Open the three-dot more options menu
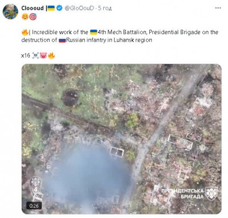Screen dimensions: 228x218 click(x=218, y=8)
